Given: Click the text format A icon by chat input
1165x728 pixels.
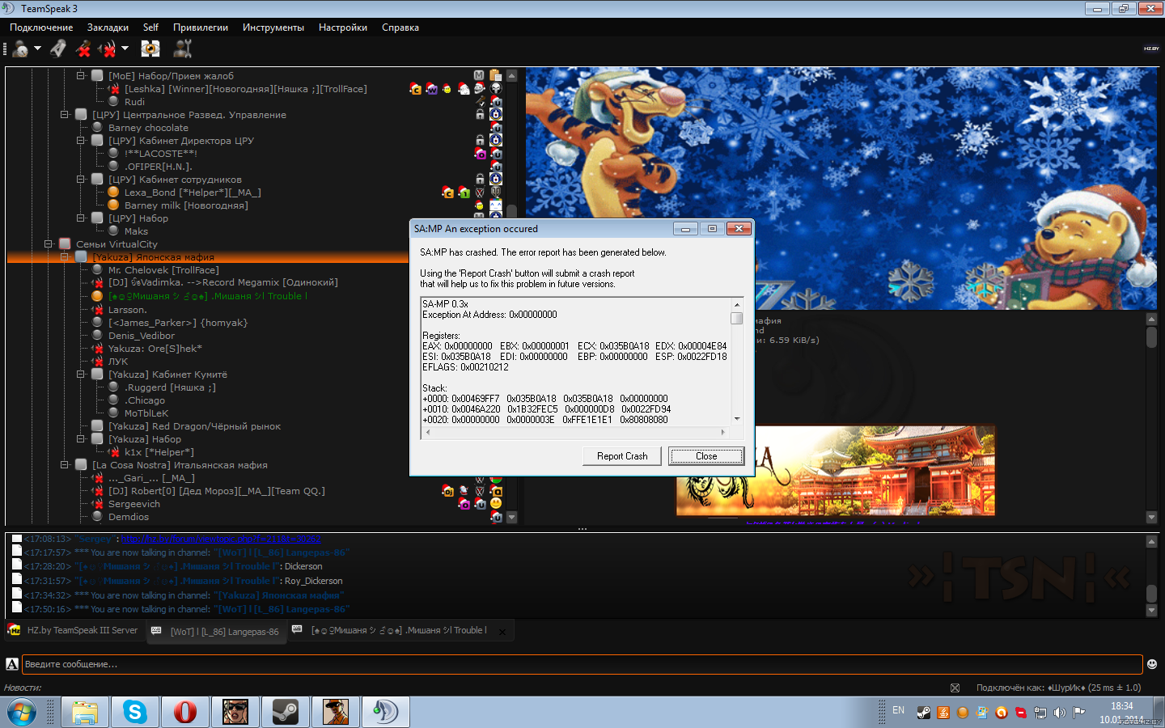Looking at the screenshot, I should (x=12, y=664).
